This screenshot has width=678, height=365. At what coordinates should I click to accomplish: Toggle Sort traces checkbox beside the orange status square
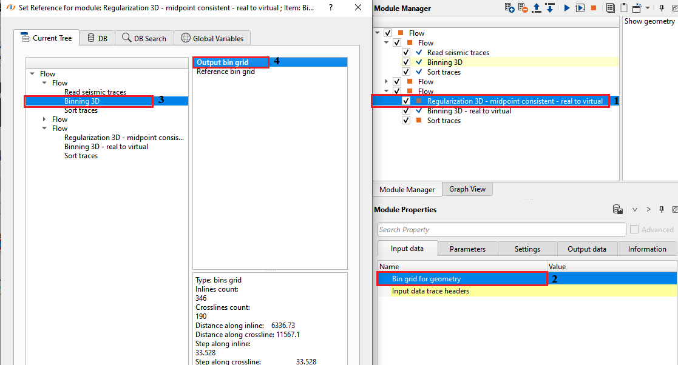pyautogui.click(x=405, y=121)
